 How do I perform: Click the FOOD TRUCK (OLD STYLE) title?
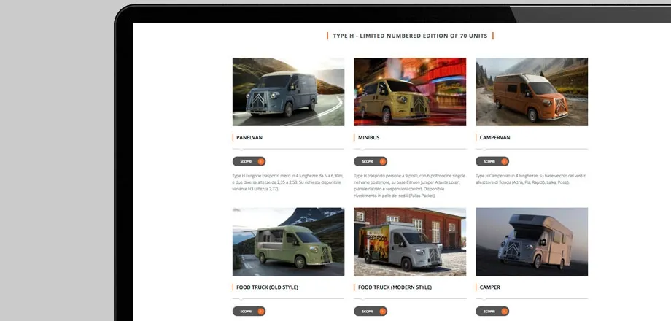[267, 287]
